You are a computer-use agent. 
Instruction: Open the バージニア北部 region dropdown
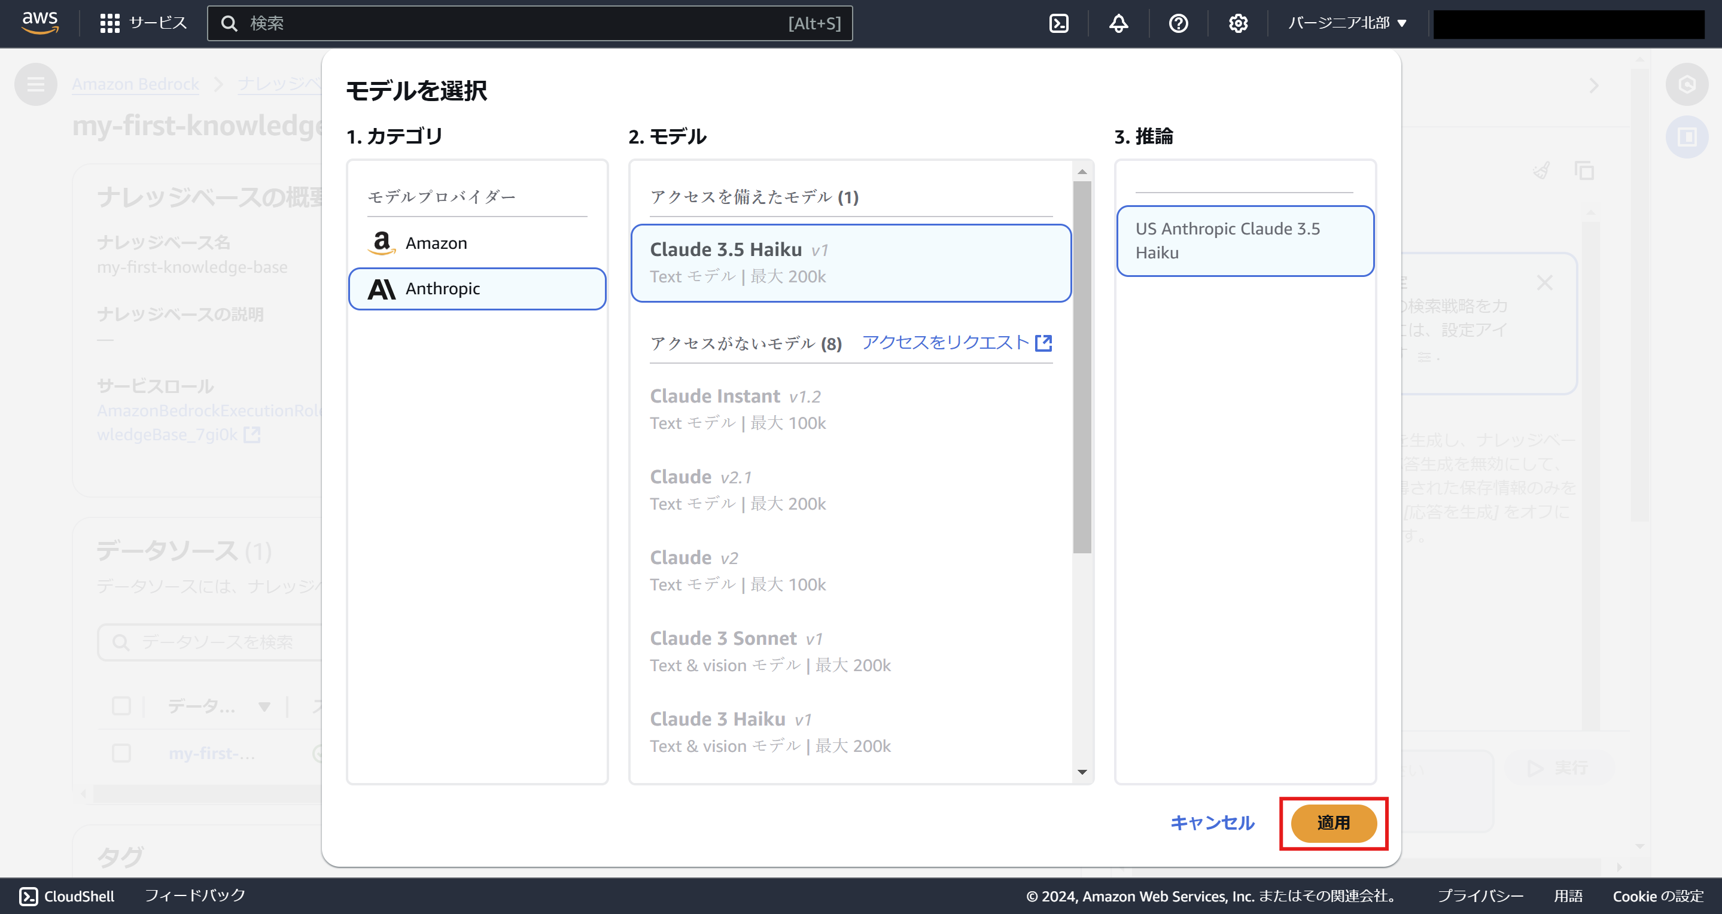click(x=1347, y=23)
